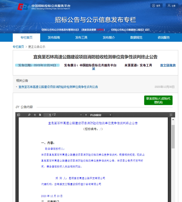Image resolution: width=182 pixels, height=202 pixels.
Task: Click the PDF page number field
Action: tap(48, 115)
